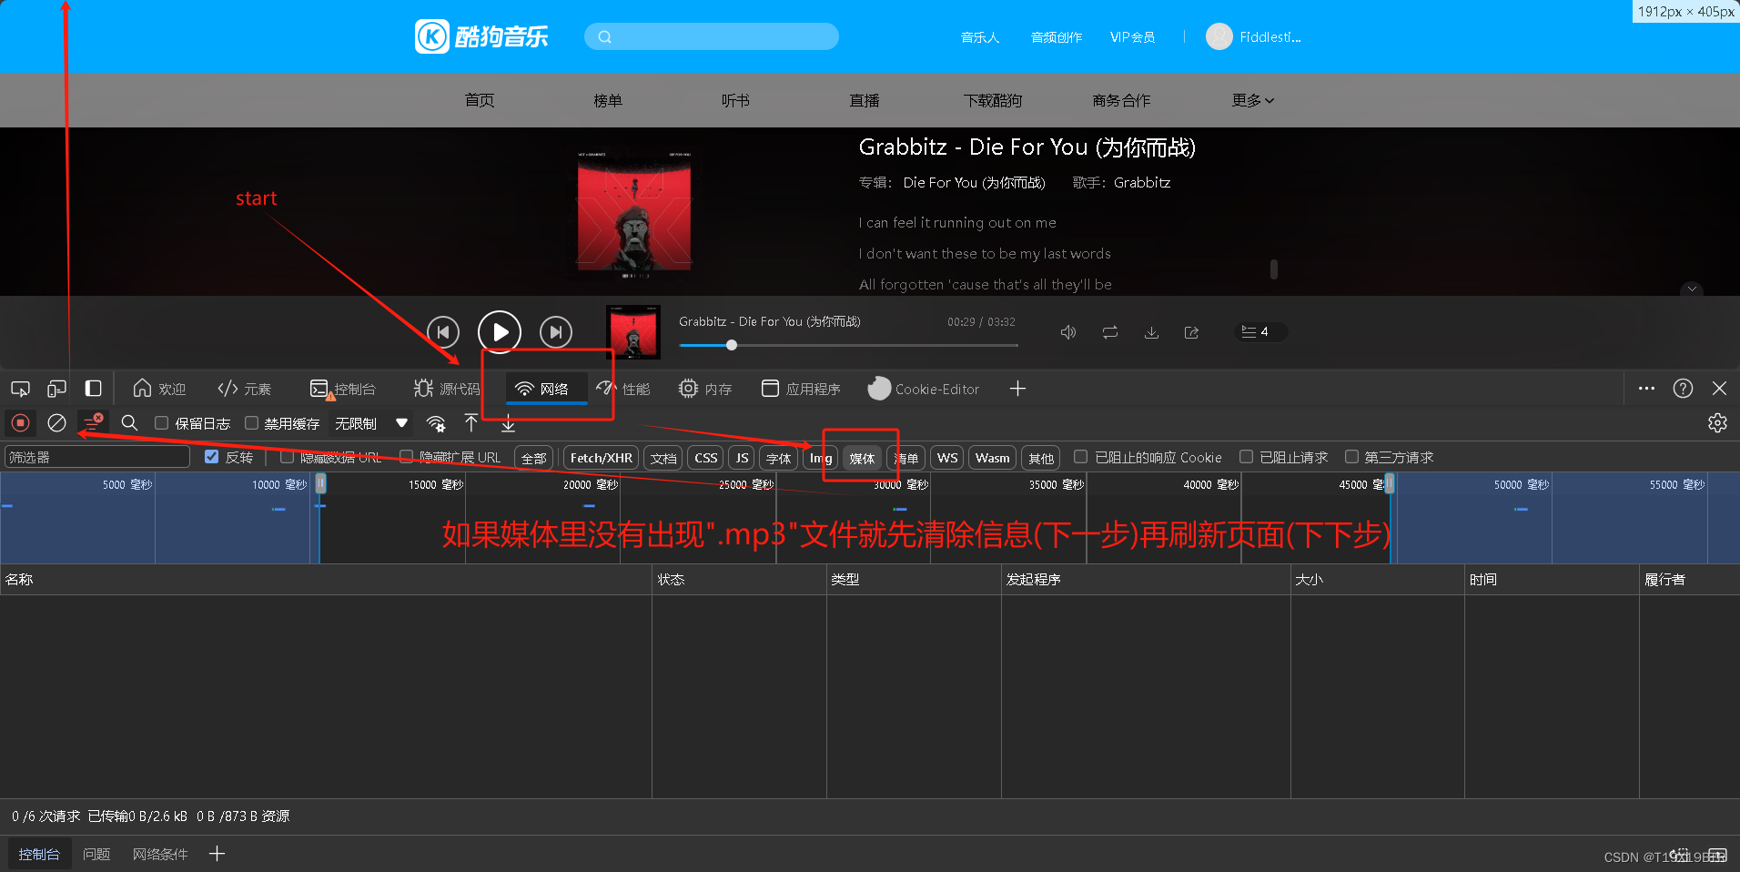Filter requests by 媒体 media type
The image size is (1740, 872).
tap(862, 458)
